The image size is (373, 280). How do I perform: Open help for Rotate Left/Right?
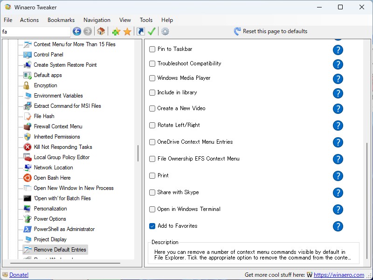[x=338, y=126]
